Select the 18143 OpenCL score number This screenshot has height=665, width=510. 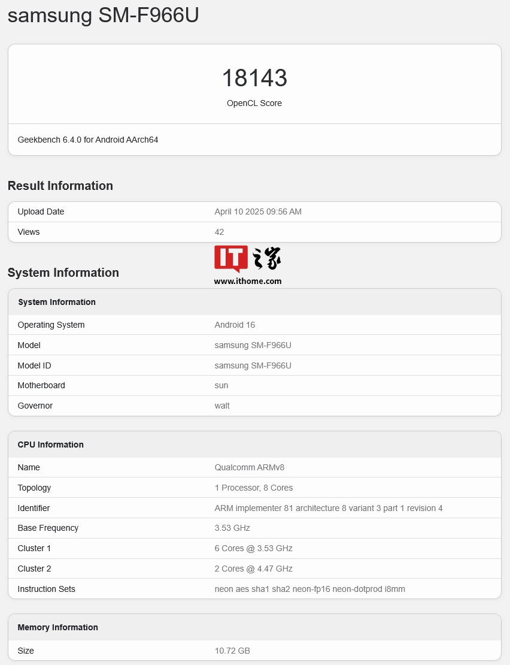254,78
